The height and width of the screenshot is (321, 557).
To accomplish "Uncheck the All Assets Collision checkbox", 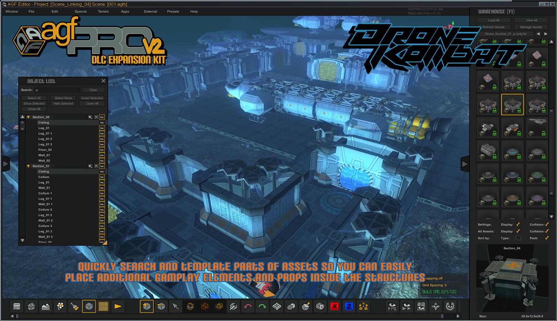I will click(547, 231).
